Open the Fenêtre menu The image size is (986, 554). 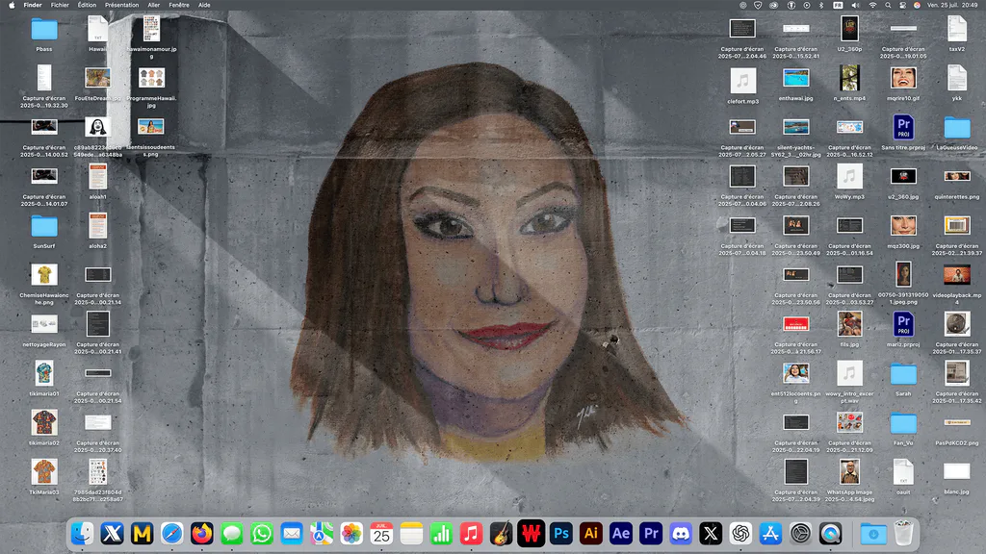179,5
